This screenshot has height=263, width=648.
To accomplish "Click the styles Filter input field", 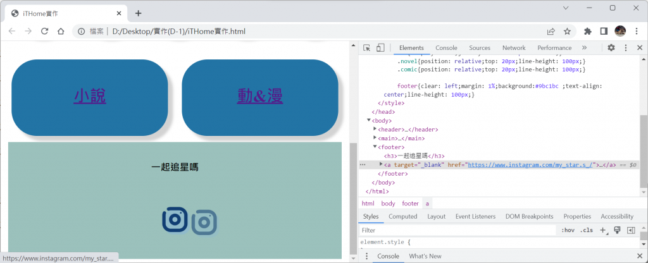I will click(x=458, y=230).
